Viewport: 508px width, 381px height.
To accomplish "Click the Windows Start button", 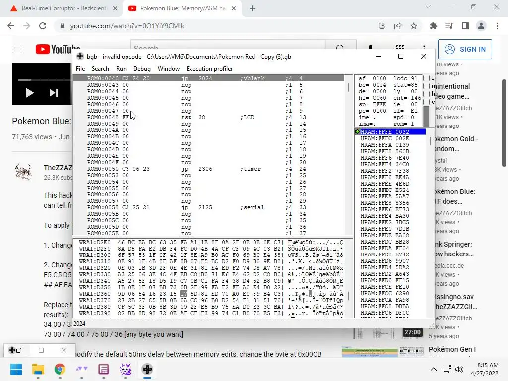I will (16, 369).
